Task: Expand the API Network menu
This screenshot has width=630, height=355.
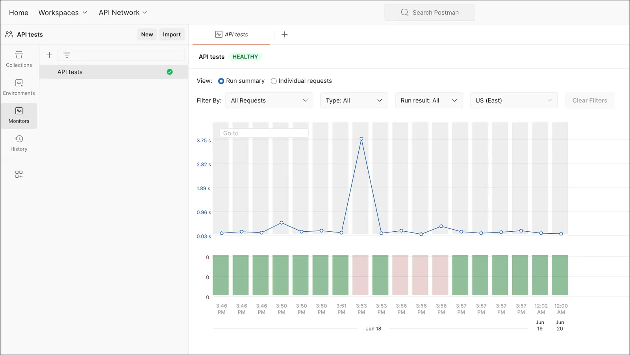Action: click(x=123, y=13)
